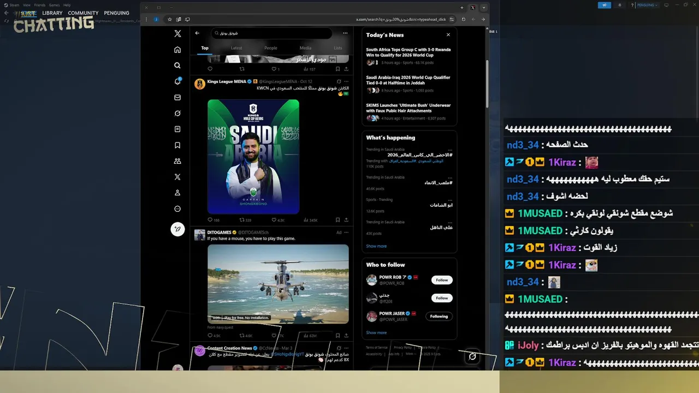
Task: Click the X search input field
Action: pos(271,33)
